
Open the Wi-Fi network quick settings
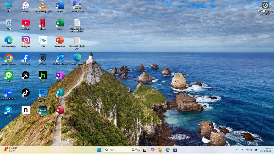[x=248, y=150]
